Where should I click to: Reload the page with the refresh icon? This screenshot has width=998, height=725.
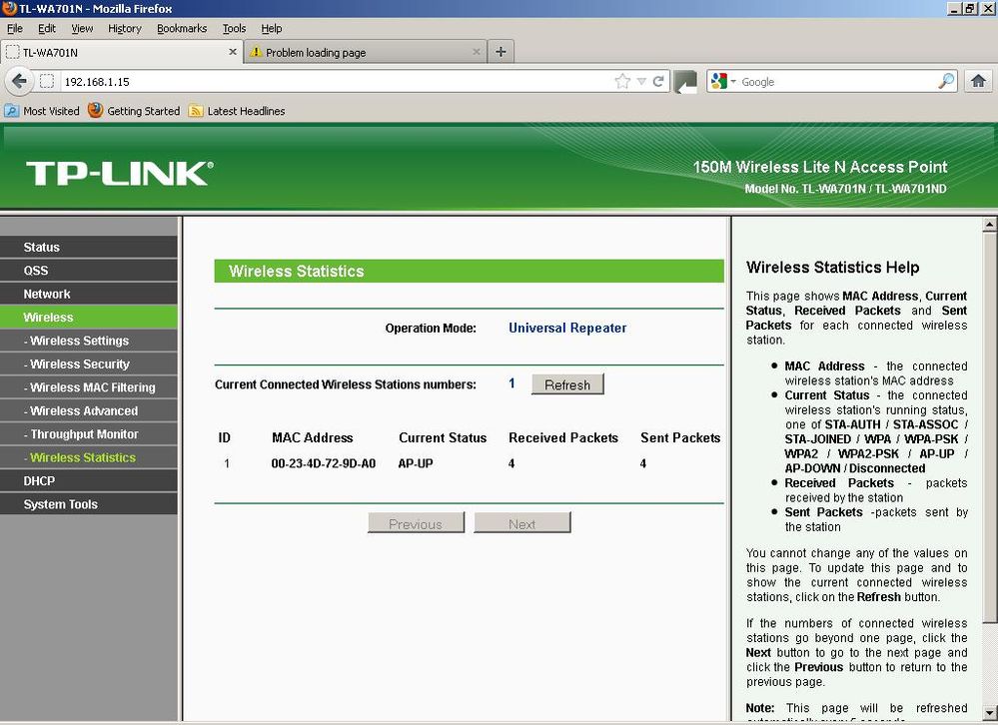[x=658, y=82]
